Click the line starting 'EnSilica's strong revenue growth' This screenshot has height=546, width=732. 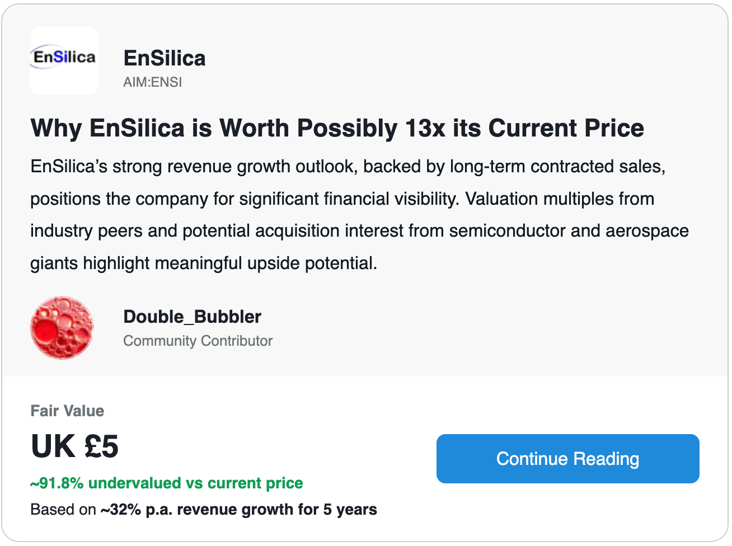(x=348, y=167)
